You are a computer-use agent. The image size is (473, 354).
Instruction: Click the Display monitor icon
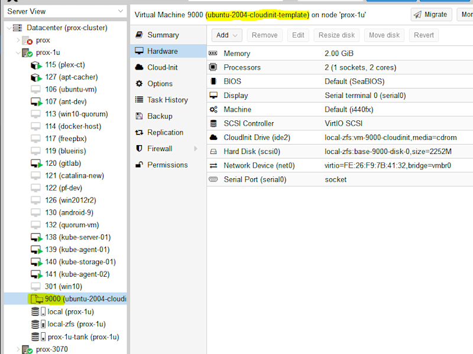click(213, 95)
